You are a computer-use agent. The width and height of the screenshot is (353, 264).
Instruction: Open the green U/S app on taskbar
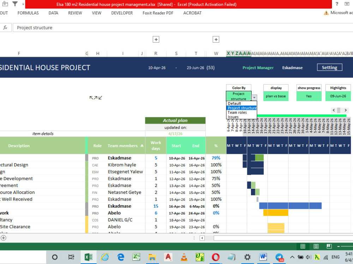[200, 257]
